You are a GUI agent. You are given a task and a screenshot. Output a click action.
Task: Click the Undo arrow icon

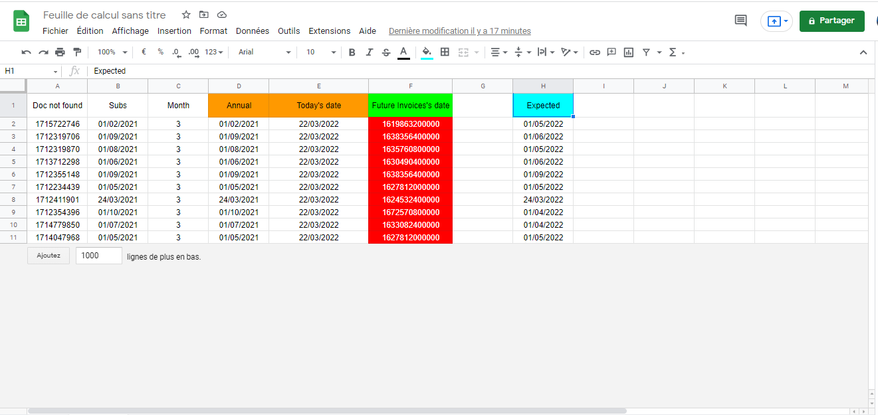27,52
